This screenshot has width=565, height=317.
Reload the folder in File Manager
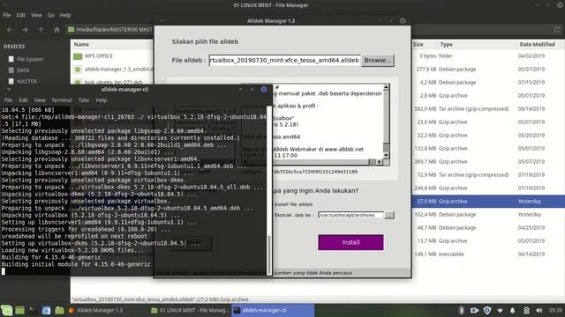557,30
